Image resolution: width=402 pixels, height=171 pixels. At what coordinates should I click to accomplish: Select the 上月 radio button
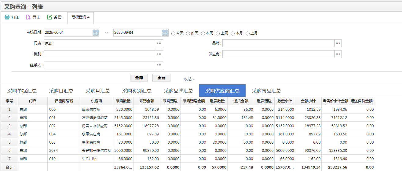(x=248, y=33)
